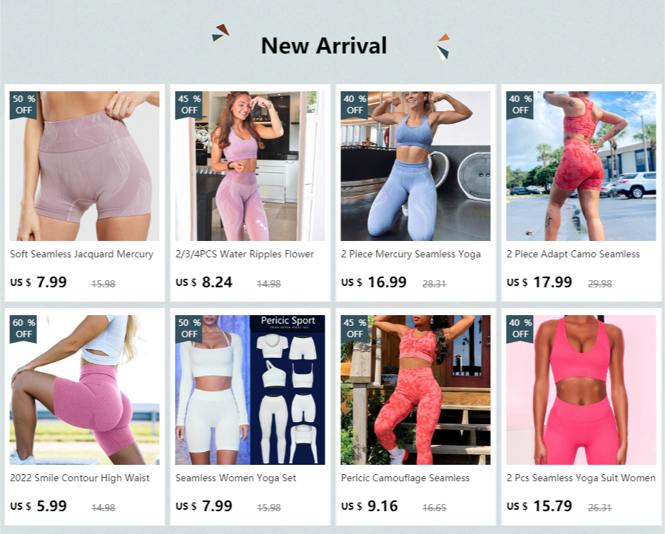Open the Pericic Camouflage leggings photo

[x=415, y=389]
